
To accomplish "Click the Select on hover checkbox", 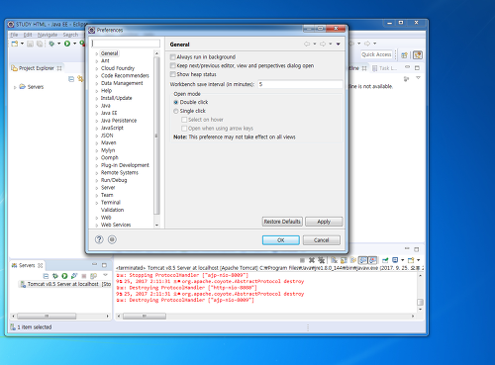I will click(184, 120).
